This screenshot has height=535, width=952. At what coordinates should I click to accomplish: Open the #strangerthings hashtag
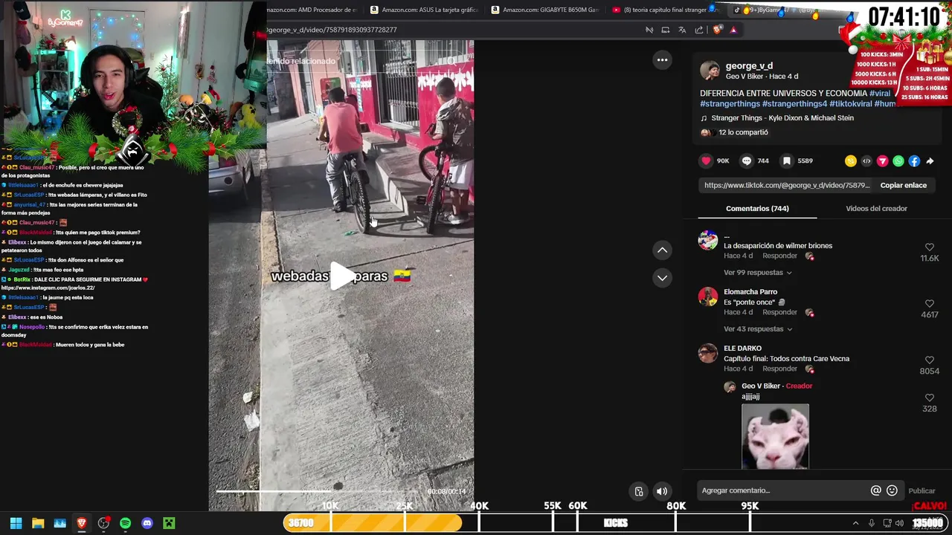[730, 104]
